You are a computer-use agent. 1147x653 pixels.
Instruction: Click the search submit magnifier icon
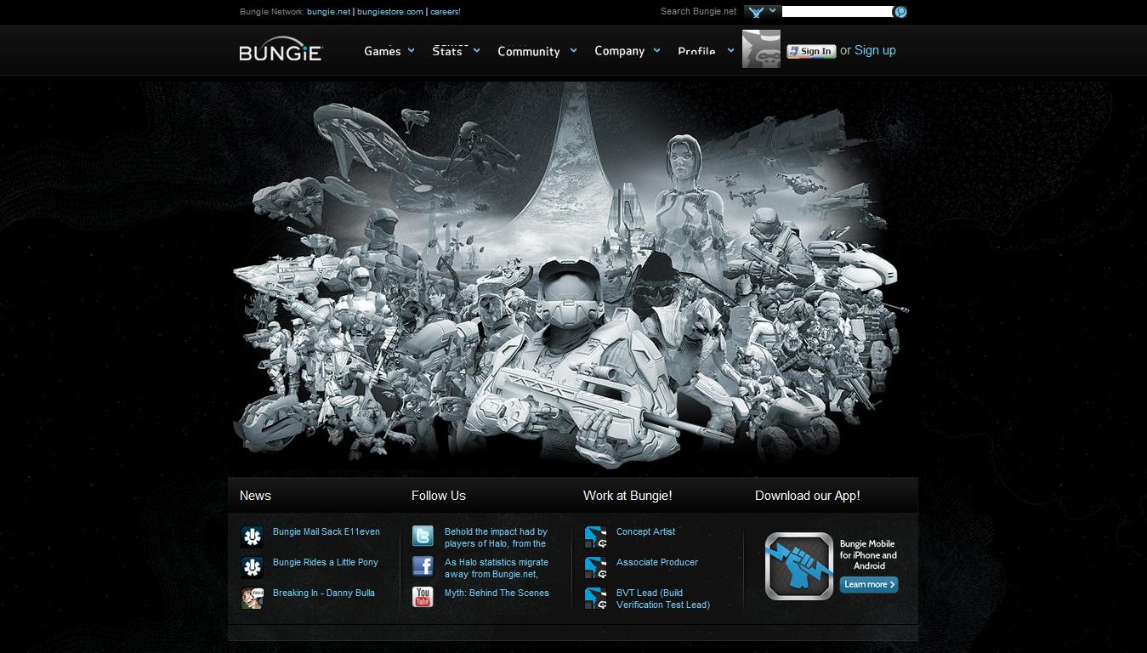tap(900, 12)
